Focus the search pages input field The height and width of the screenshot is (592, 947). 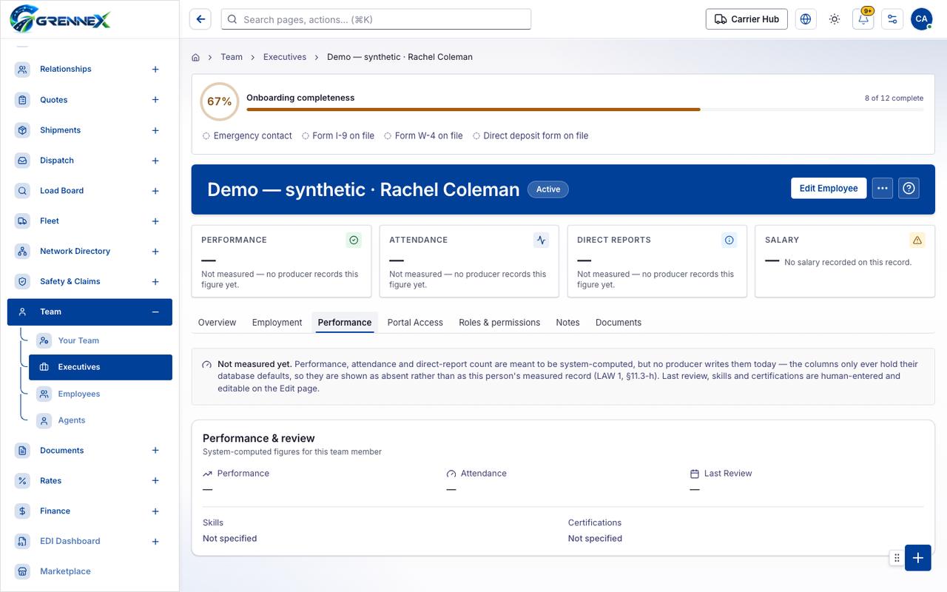pos(376,19)
